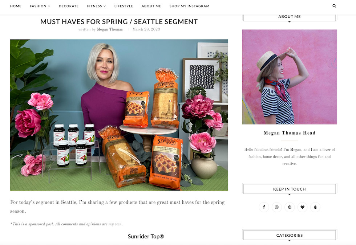
Task: Open the search magnifier icon
Action: pyautogui.click(x=334, y=6)
